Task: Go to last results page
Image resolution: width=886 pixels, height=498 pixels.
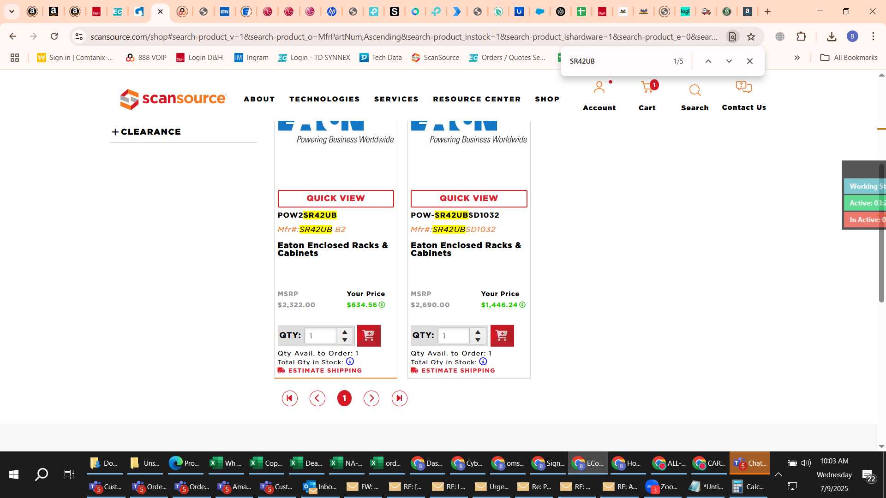Action: [x=400, y=398]
